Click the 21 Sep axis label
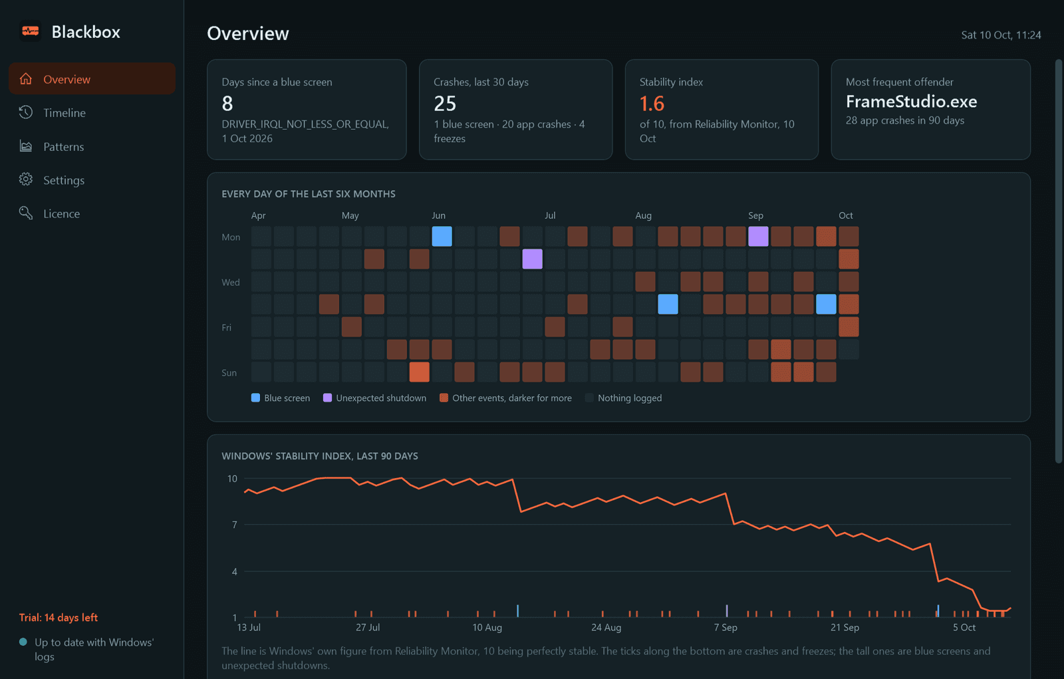Image resolution: width=1064 pixels, height=679 pixels. point(845,627)
